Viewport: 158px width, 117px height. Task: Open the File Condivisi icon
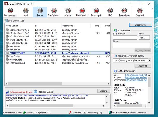(82, 11)
